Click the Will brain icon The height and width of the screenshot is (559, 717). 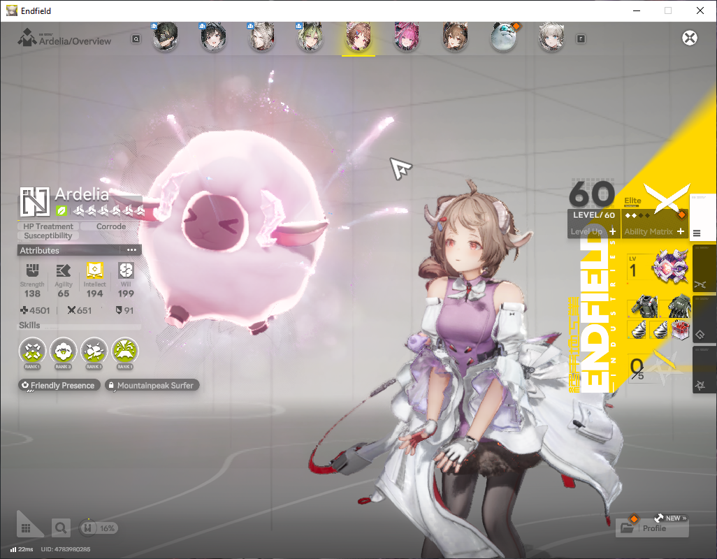pyautogui.click(x=126, y=270)
